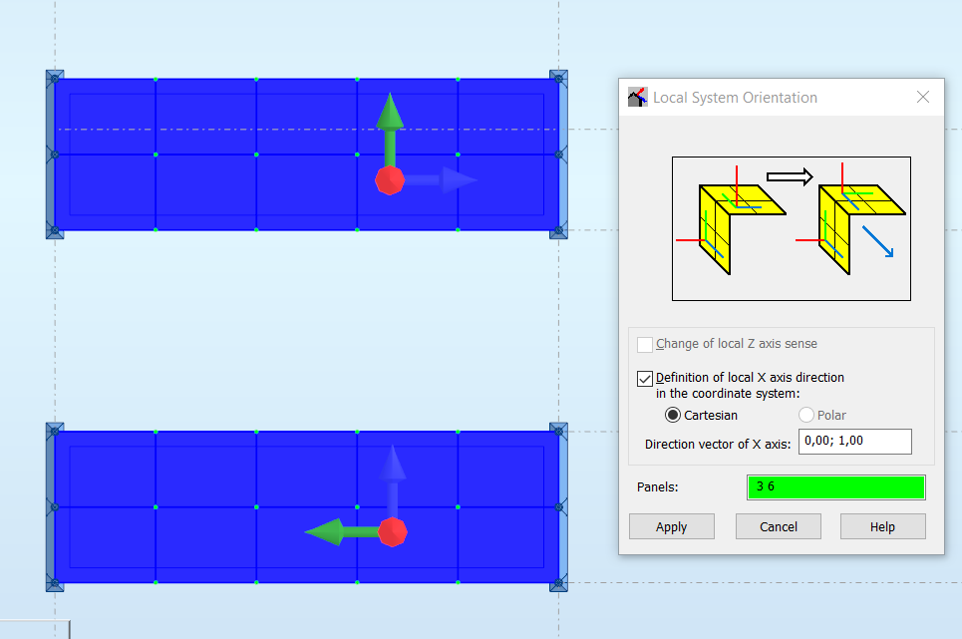
Task: Open Help for local system orientation
Action: click(x=883, y=526)
